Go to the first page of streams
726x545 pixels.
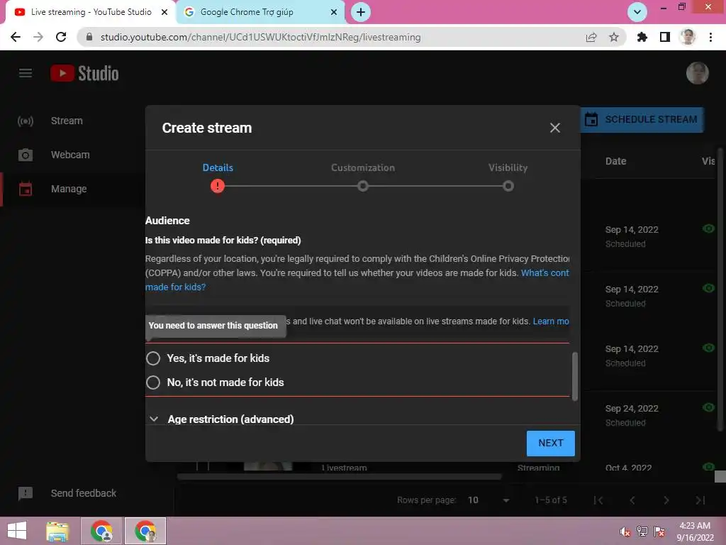[598, 500]
